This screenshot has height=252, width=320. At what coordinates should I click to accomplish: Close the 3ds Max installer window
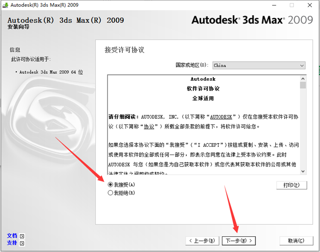(x=310, y=5)
